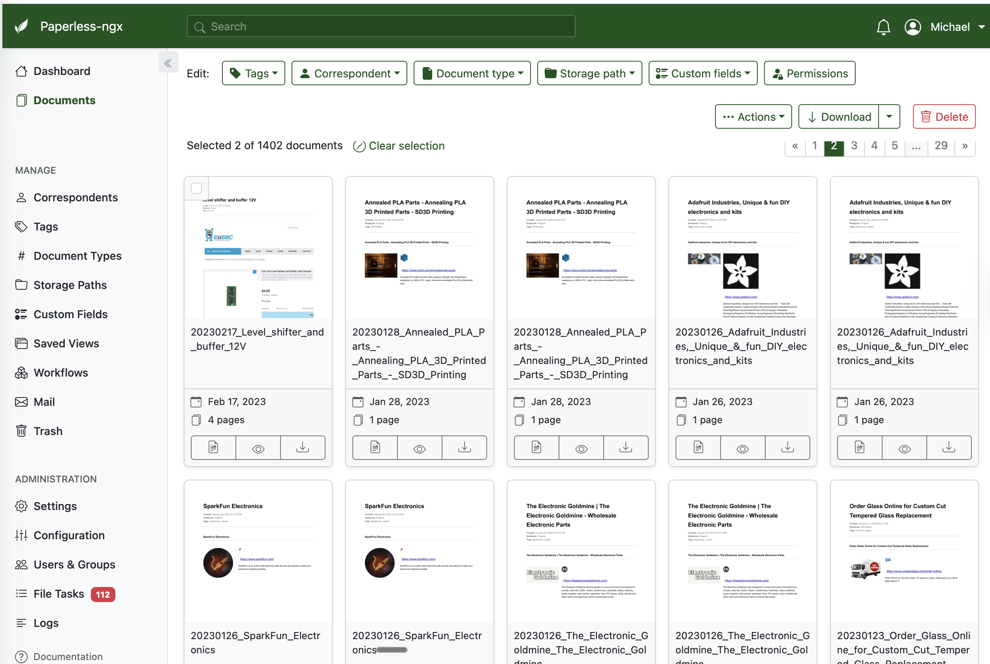Click the Permissions edit icon button

pyautogui.click(x=809, y=73)
